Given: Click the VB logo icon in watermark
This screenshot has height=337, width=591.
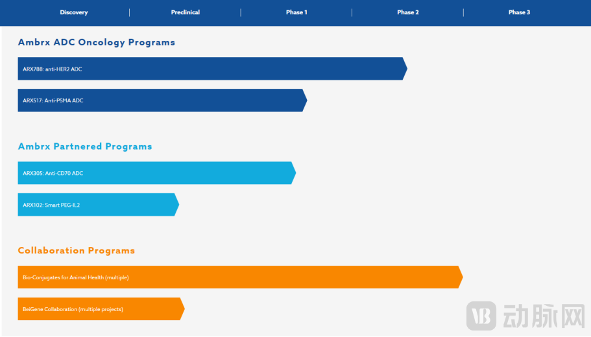Looking at the screenshot, I should pos(481,316).
